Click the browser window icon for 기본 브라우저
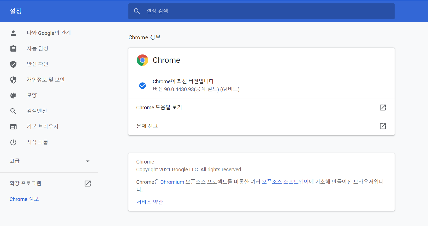This screenshot has width=428, height=226. click(x=13, y=127)
